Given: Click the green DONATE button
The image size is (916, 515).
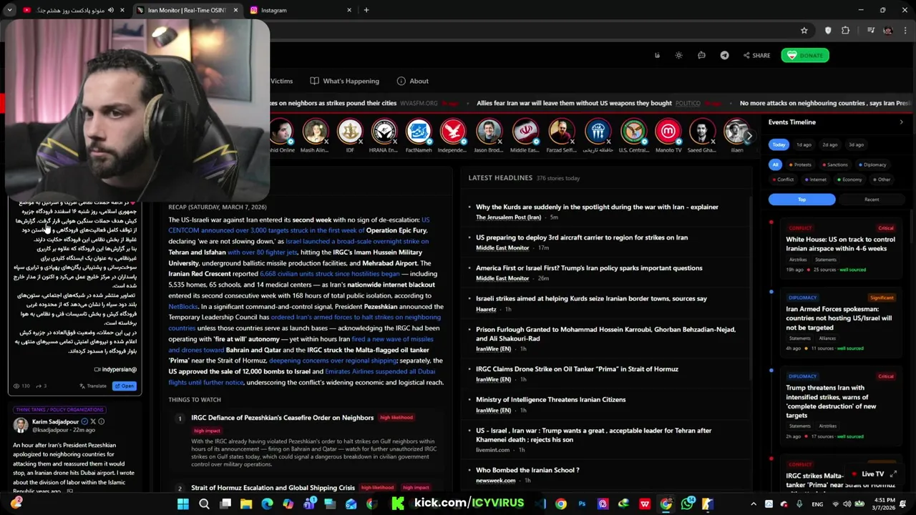Looking at the screenshot, I should point(805,55).
